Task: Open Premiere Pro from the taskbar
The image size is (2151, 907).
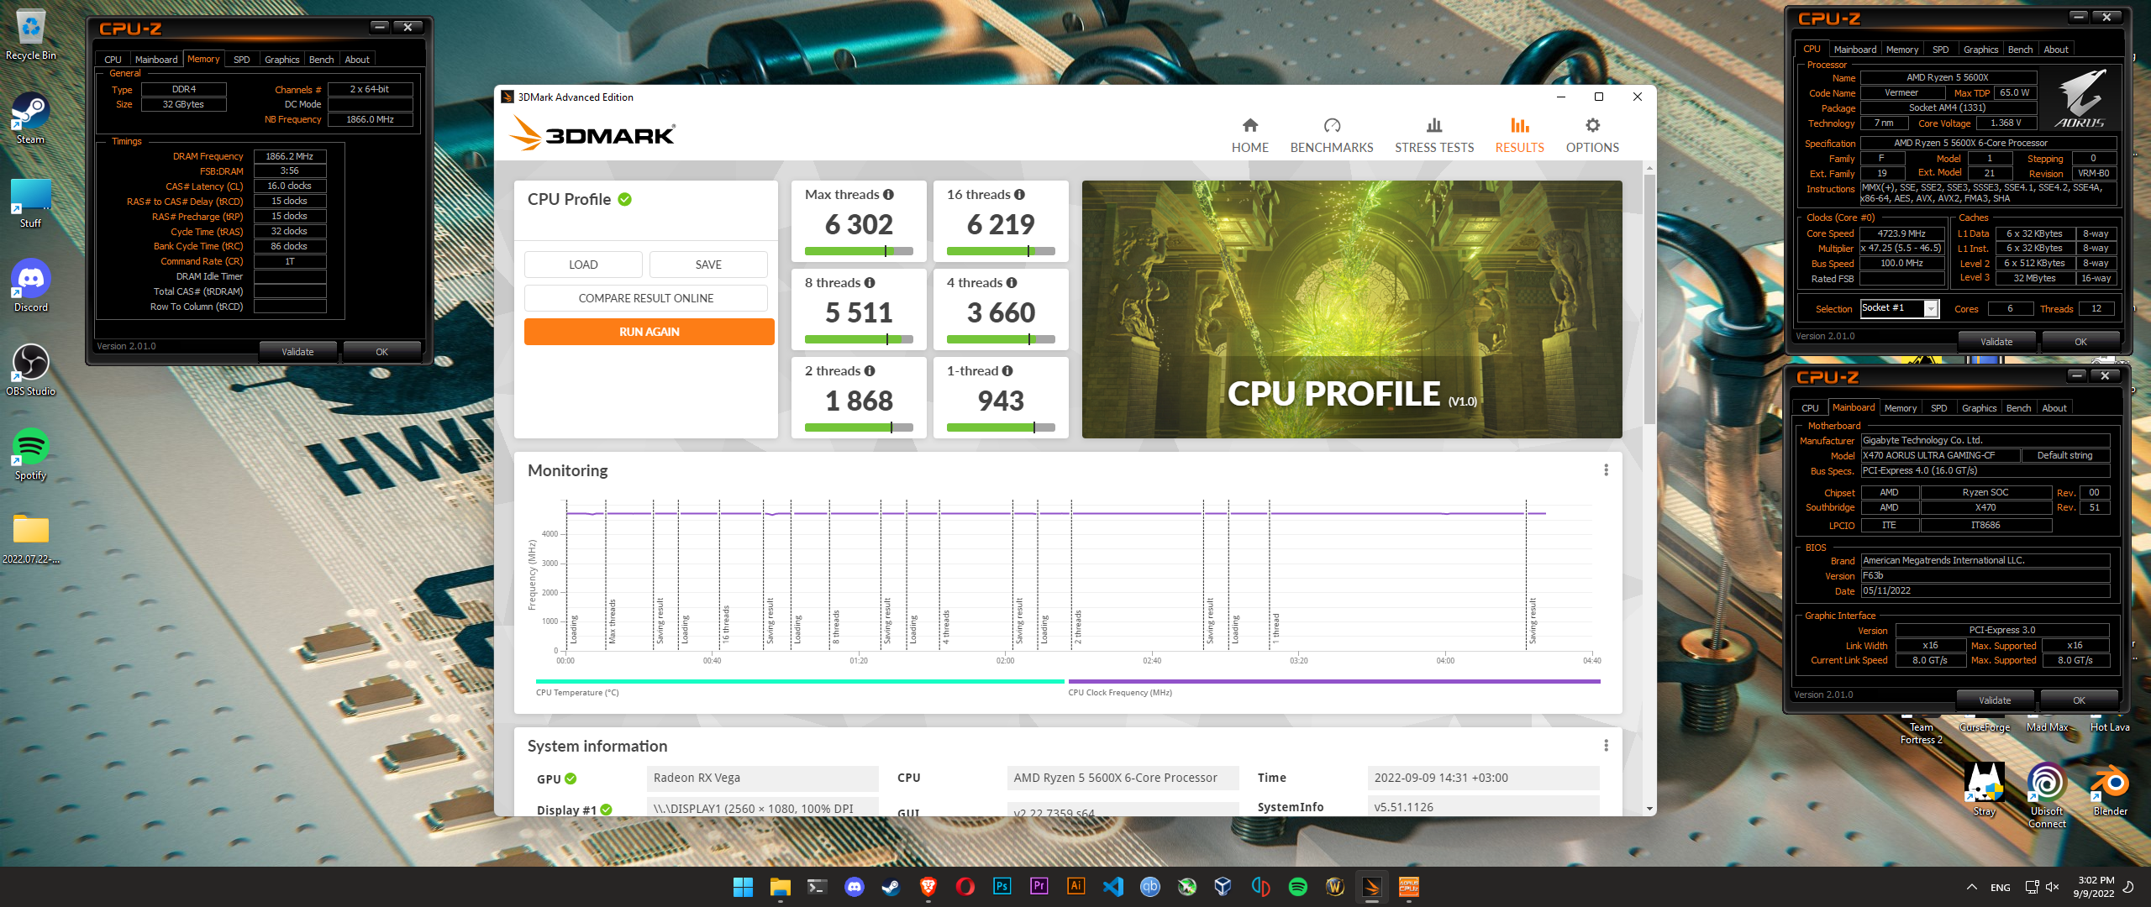Action: (1039, 887)
